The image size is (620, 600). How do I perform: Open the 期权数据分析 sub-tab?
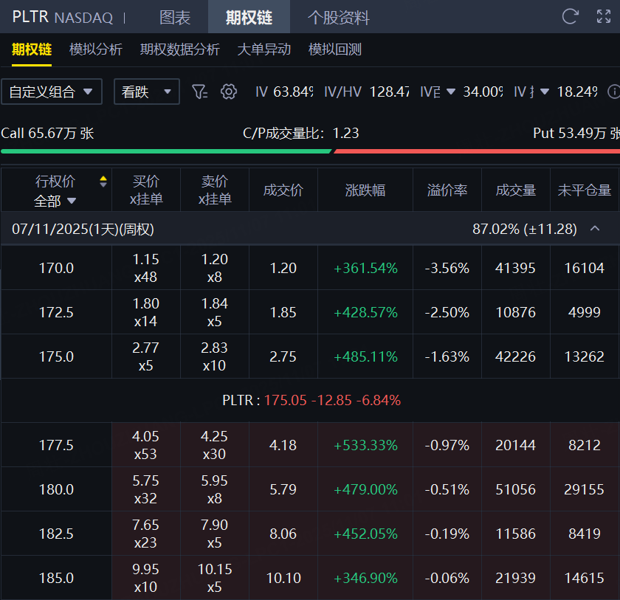(179, 49)
